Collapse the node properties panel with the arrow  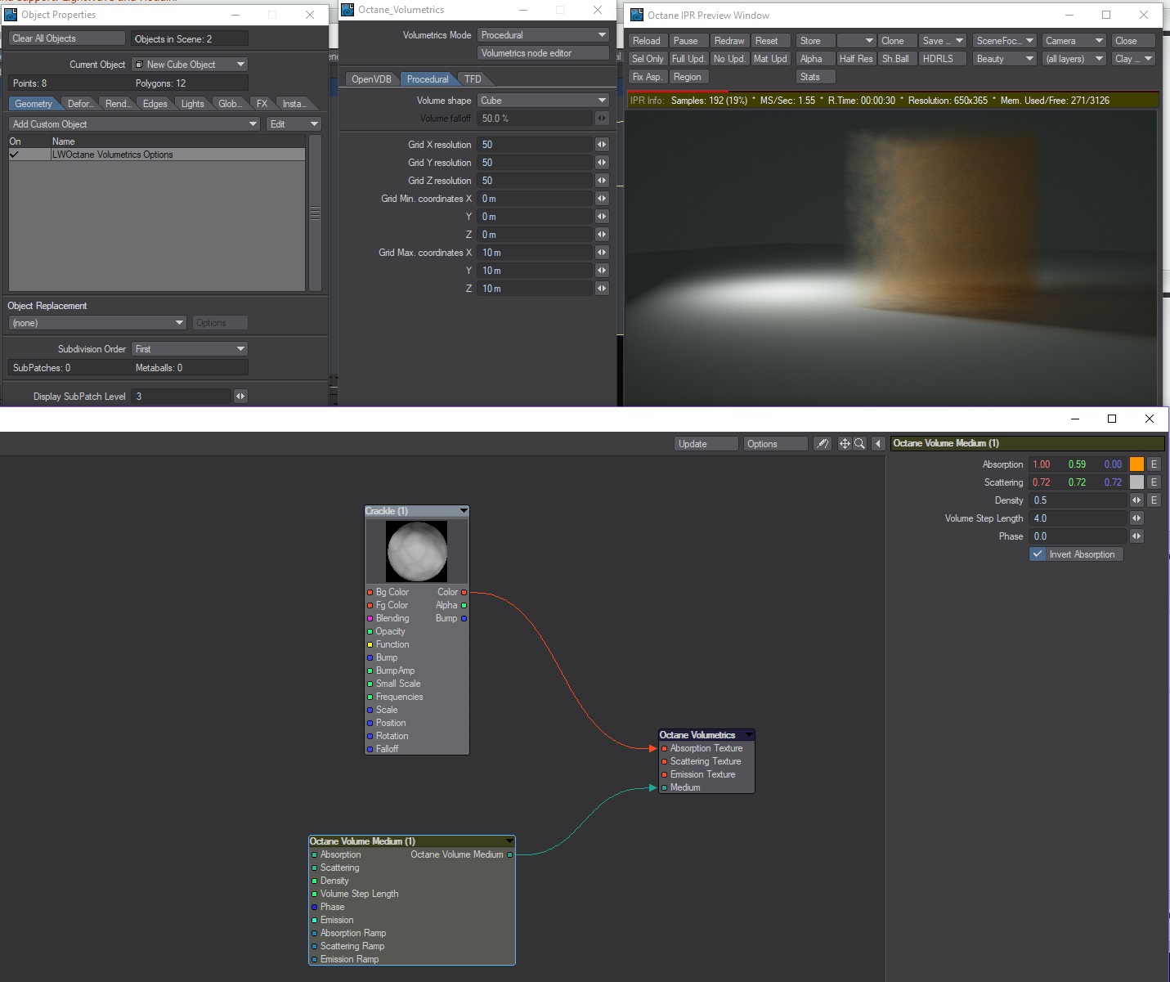(x=878, y=443)
